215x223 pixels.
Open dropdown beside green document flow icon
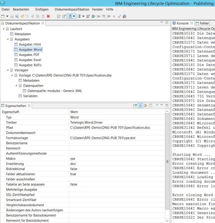83,16
